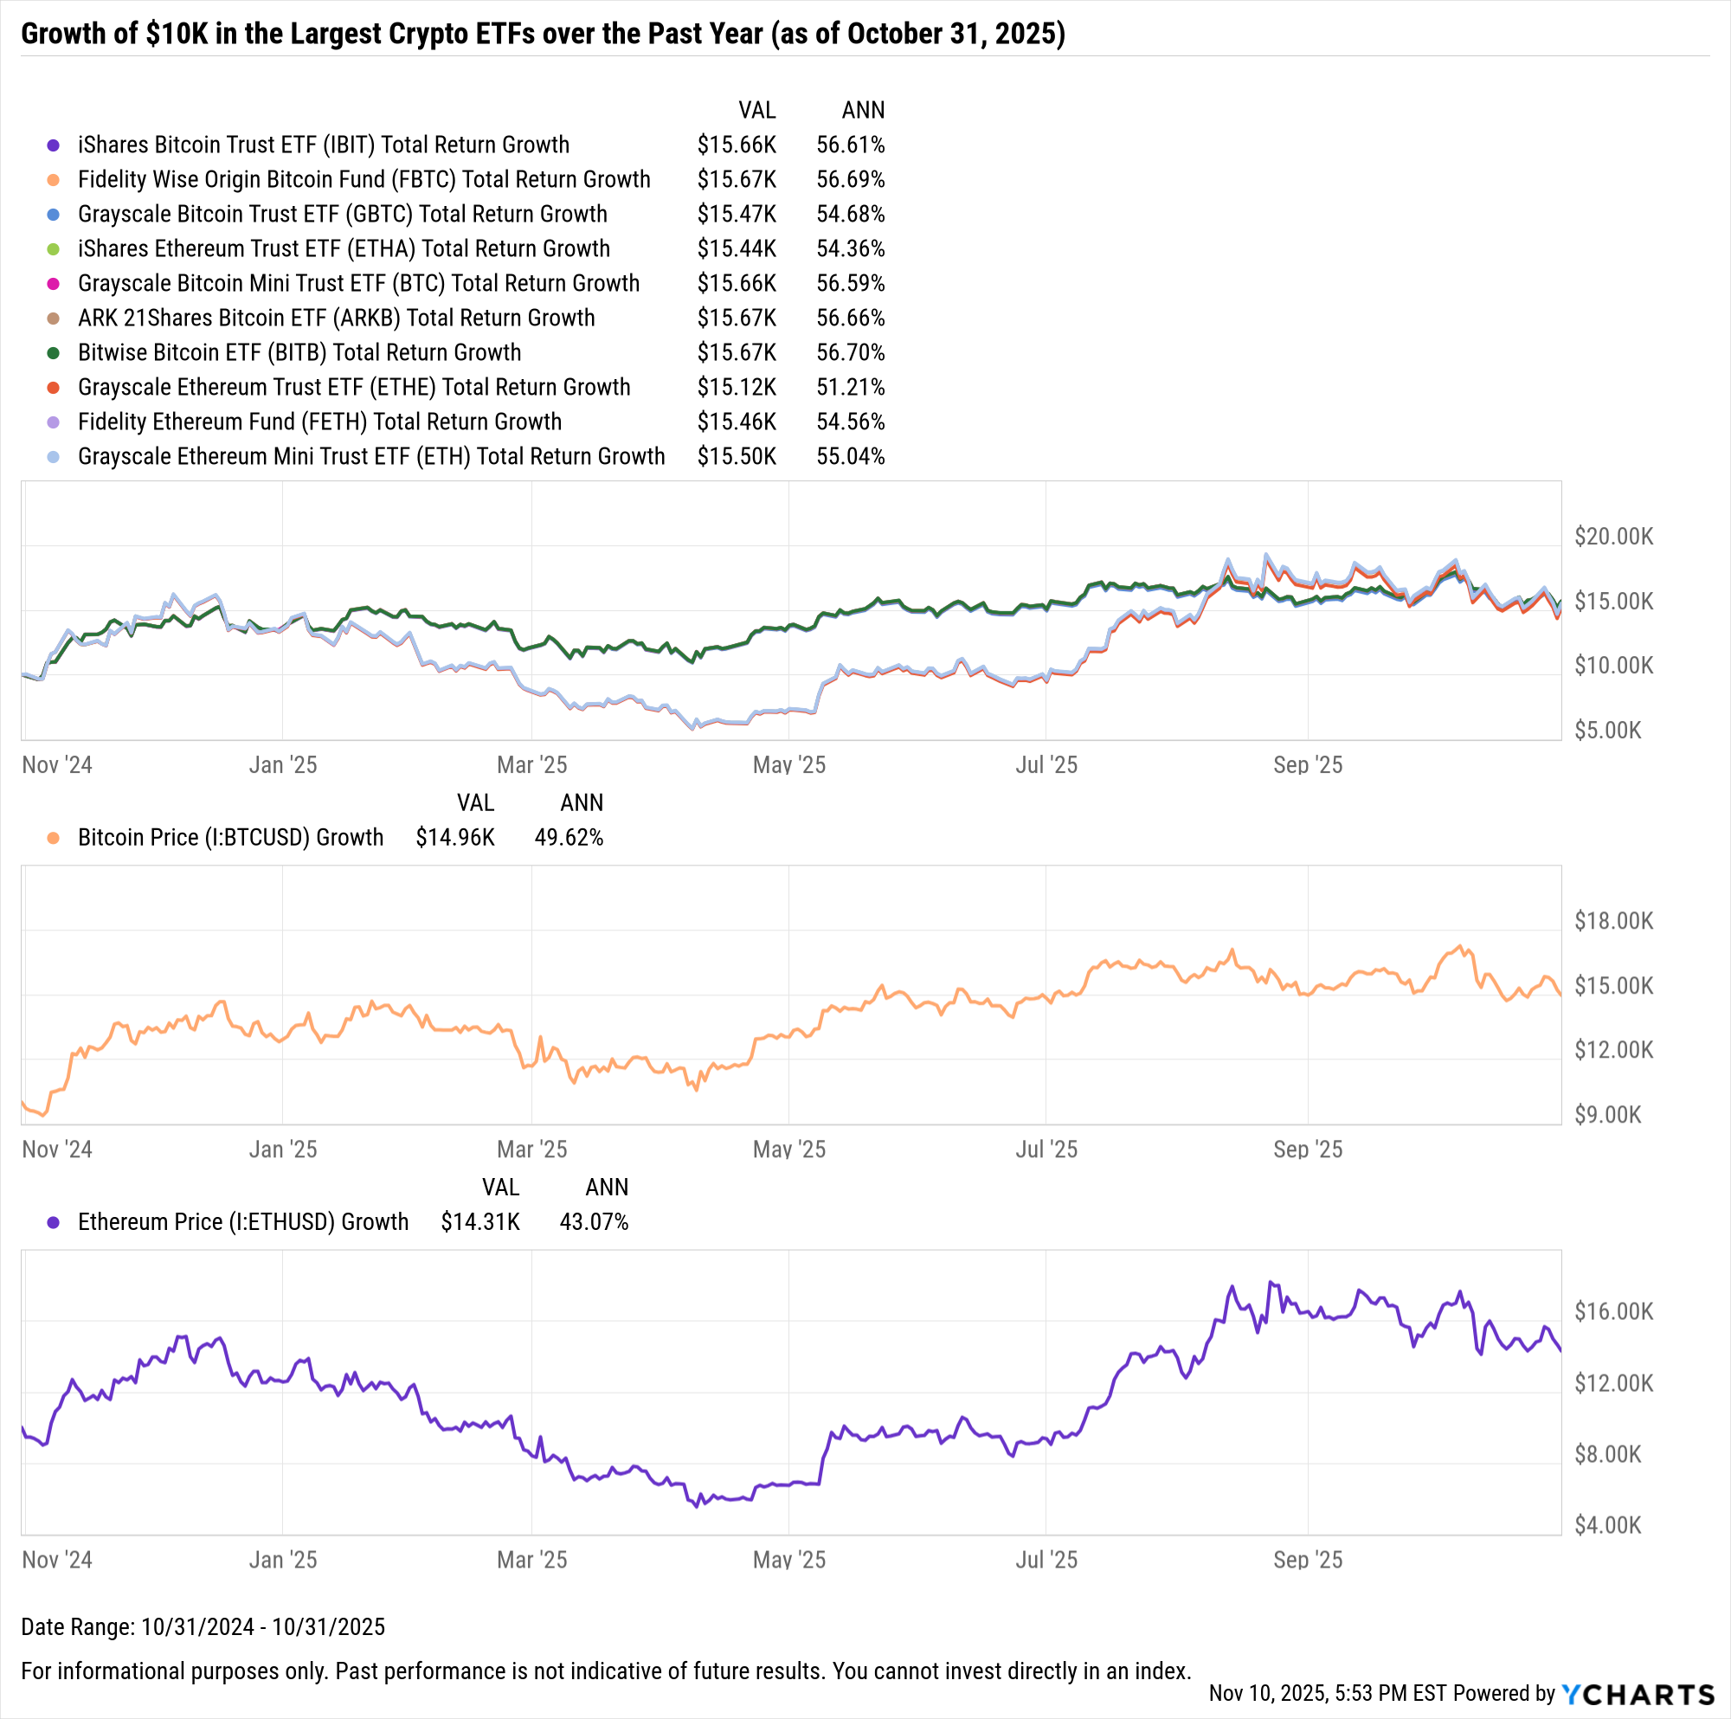The height and width of the screenshot is (1719, 1731).
Task: Click the purple IBIT legend dot
Action: 53,145
